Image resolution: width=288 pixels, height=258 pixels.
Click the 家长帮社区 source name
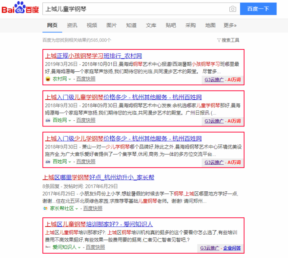(62, 208)
